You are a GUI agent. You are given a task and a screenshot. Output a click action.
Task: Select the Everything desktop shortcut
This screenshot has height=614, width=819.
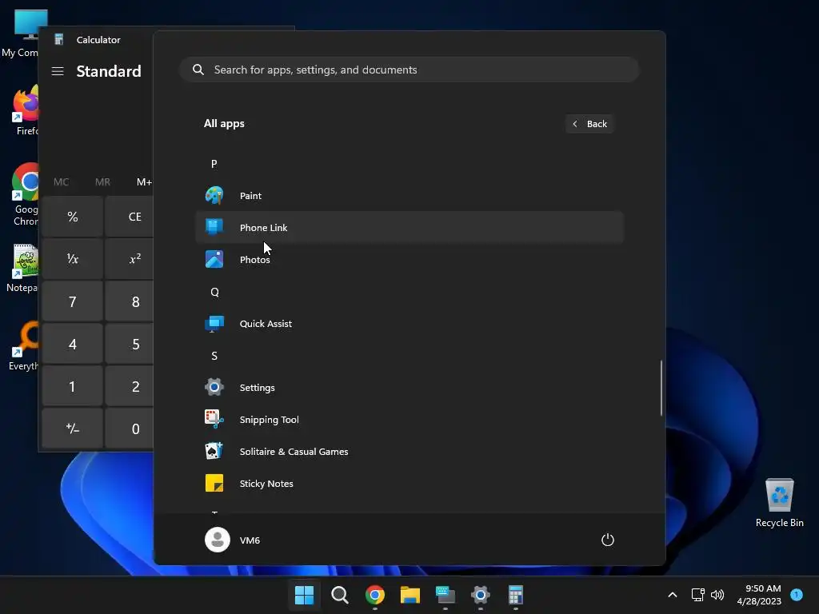(23, 346)
